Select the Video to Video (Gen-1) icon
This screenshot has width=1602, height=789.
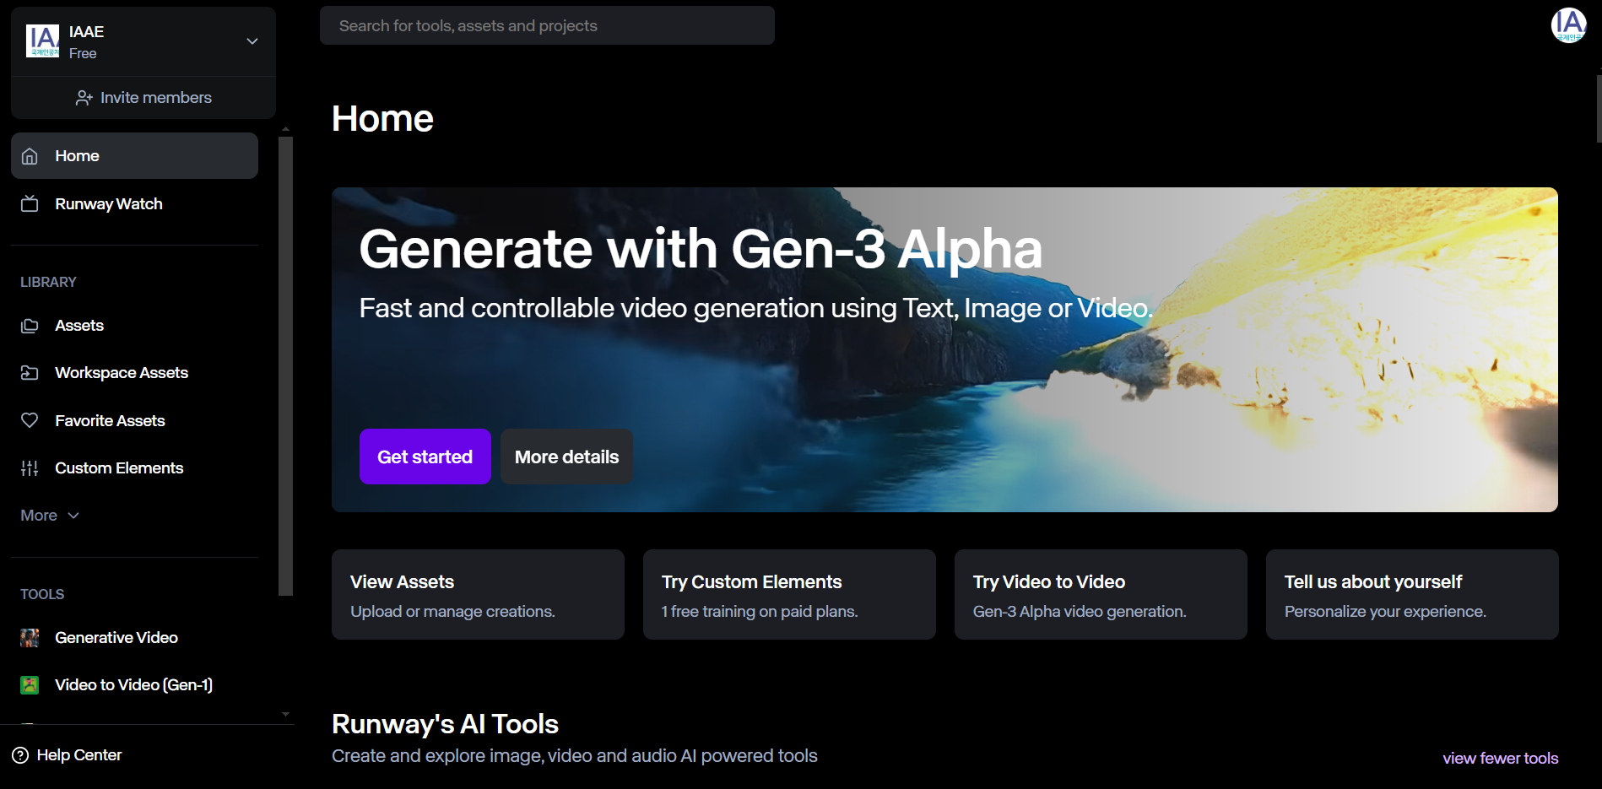[30, 685]
